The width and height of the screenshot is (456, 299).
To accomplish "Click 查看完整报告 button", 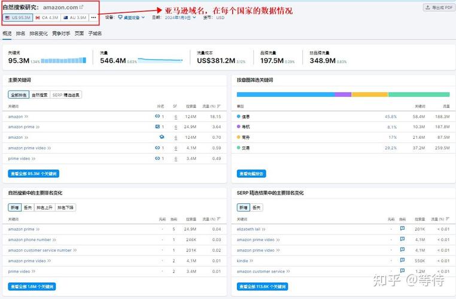I will click(x=251, y=173).
